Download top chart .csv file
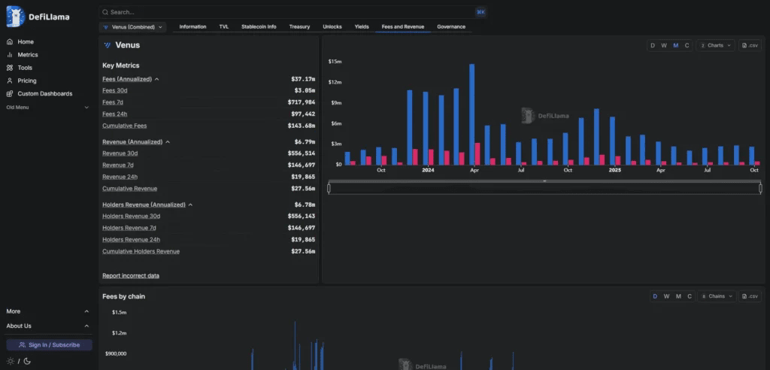 [750, 45]
